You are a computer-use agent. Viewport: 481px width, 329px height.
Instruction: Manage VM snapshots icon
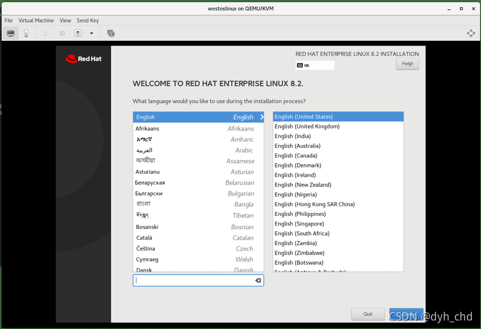coord(111,33)
